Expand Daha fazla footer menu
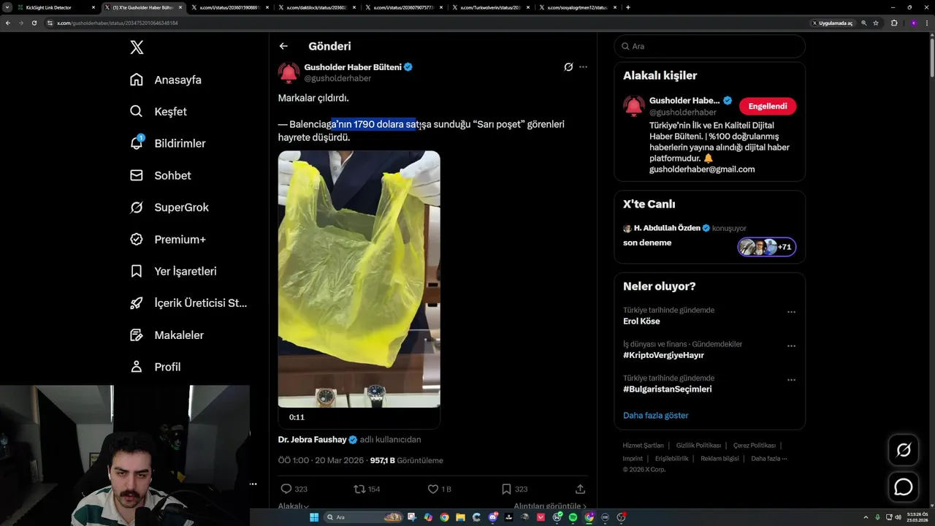The image size is (935, 526). [769, 459]
